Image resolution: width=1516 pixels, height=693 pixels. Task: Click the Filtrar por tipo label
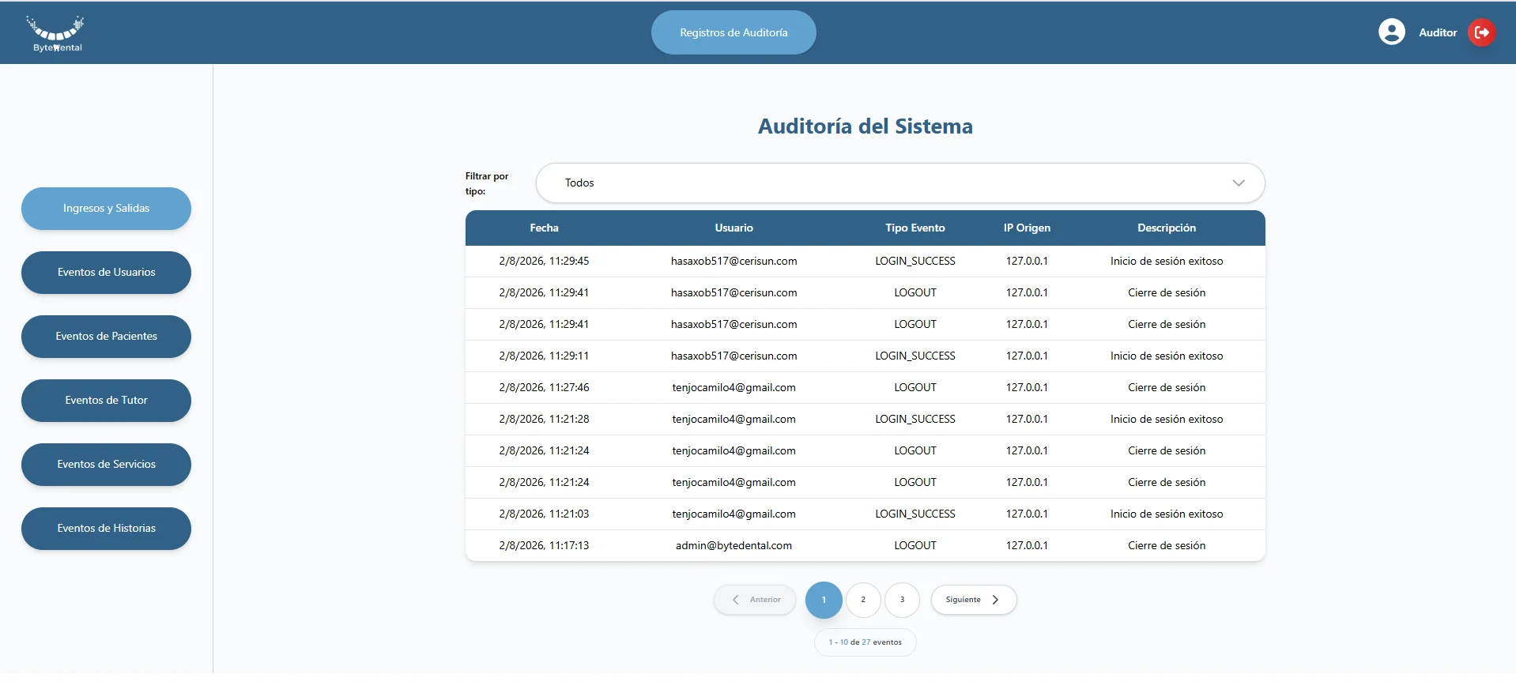coord(486,183)
